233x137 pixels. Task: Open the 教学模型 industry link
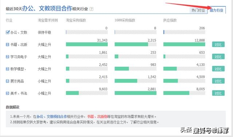[18, 69]
